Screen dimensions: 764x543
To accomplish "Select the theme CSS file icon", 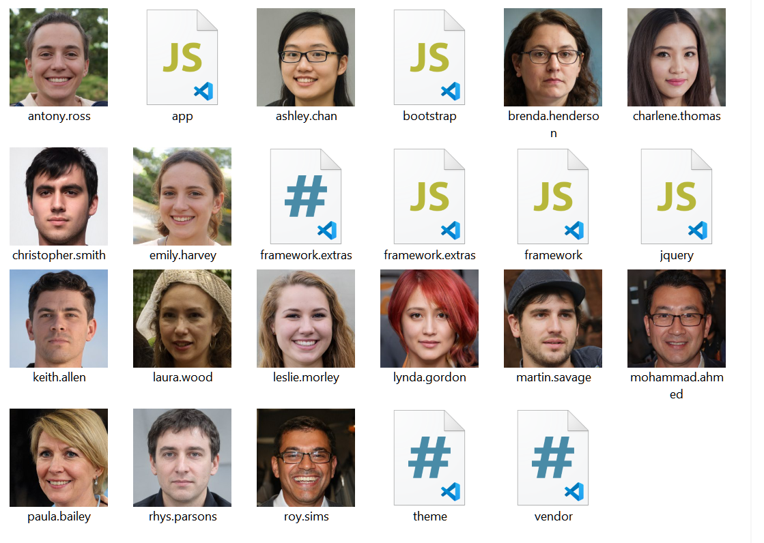I will (x=429, y=458).
